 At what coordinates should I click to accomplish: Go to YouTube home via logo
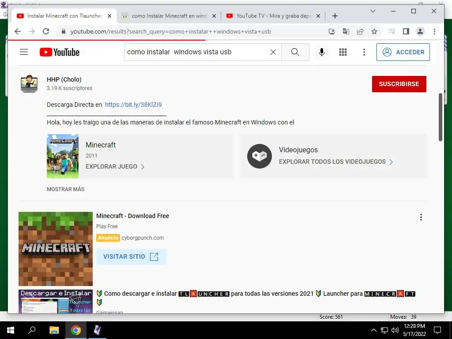(x=60, y=52)
